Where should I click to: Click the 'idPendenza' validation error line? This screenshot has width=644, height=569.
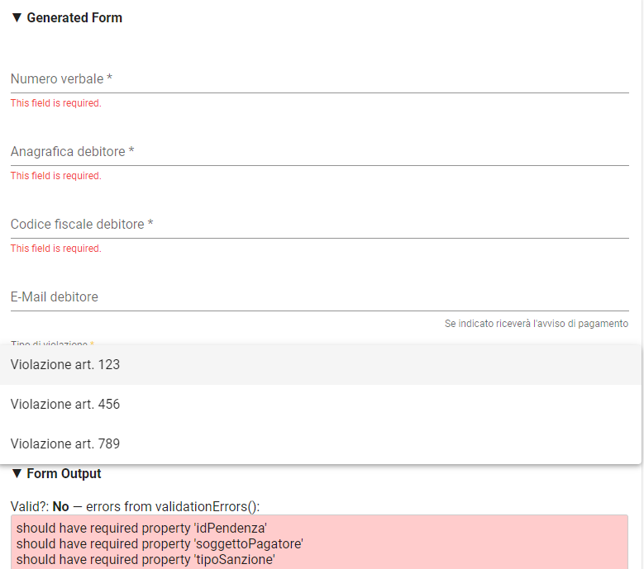tap(141, 528)
